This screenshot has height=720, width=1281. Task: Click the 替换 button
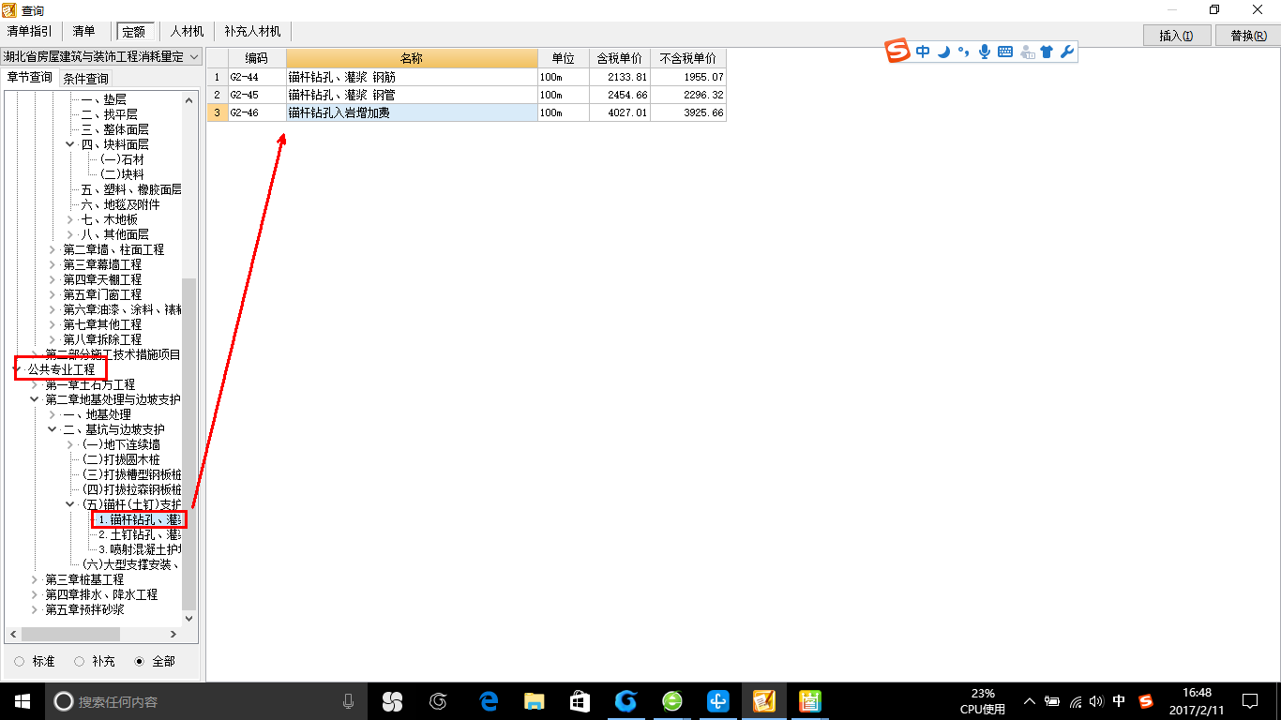tap(1247, 36)
